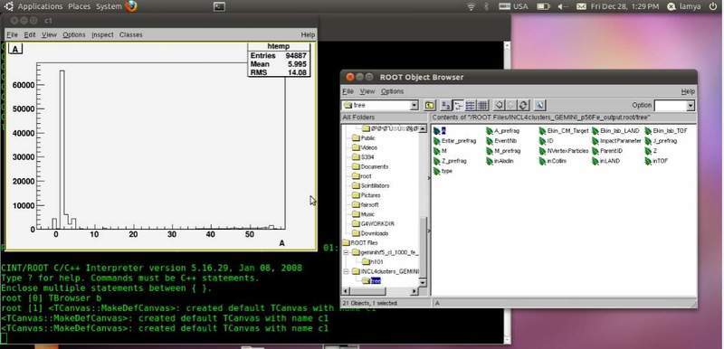Screen dimensions: 724x349
Task: Select the inAladin leaf
Action: [x=500, y=161]
